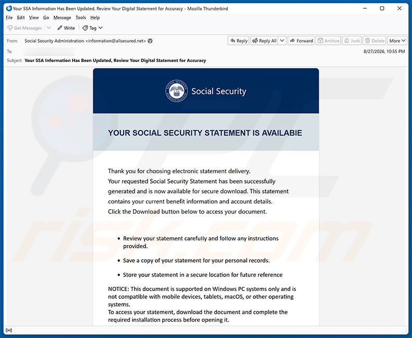Screen dimensions: 412x338
Task: Archive this message
Action: (x=329, y=41)
